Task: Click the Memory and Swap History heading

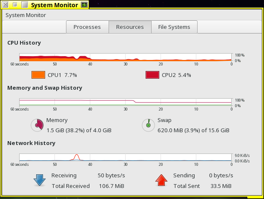Action: (x=45, y=88)
